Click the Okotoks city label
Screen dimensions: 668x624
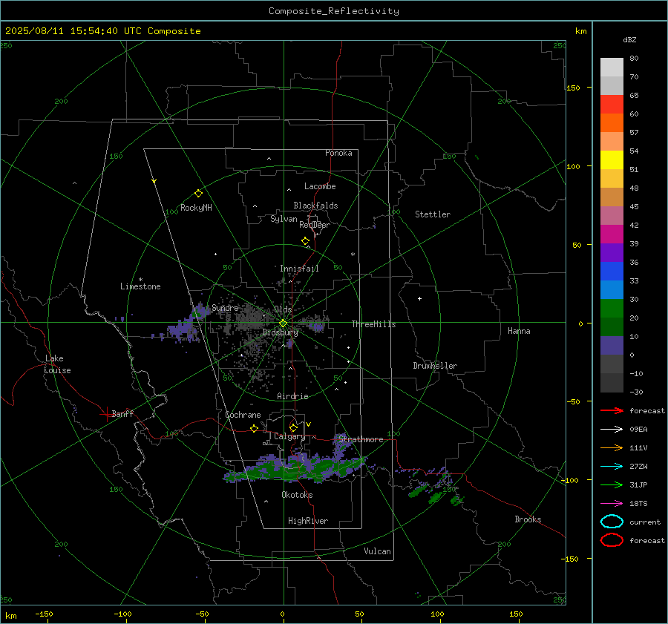tap(297, 495)
